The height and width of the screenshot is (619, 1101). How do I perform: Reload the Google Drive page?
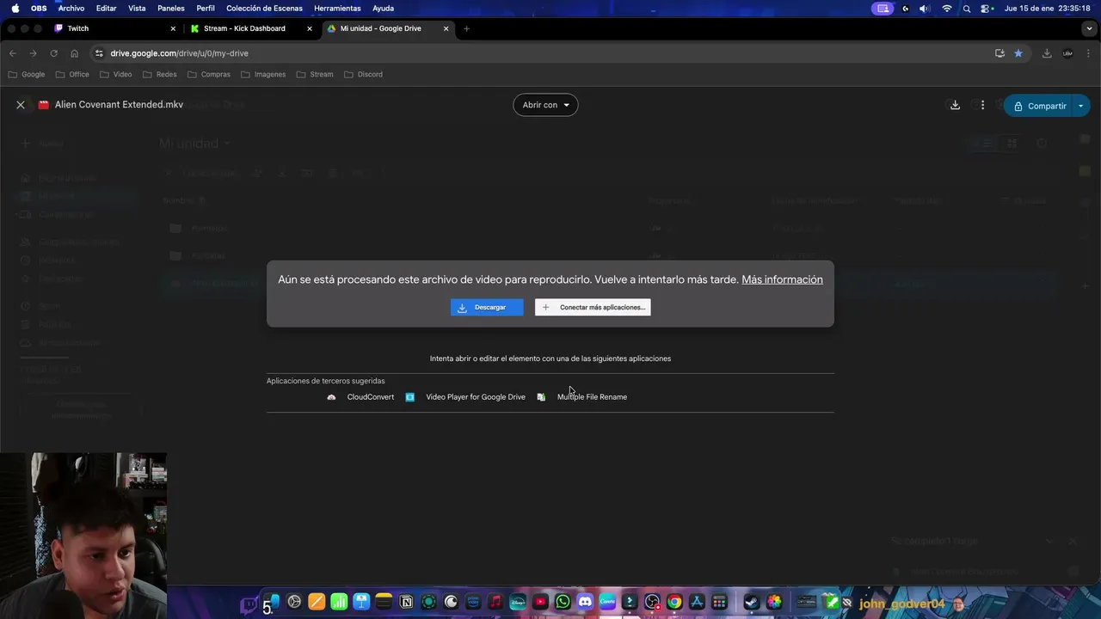(54, 53)
